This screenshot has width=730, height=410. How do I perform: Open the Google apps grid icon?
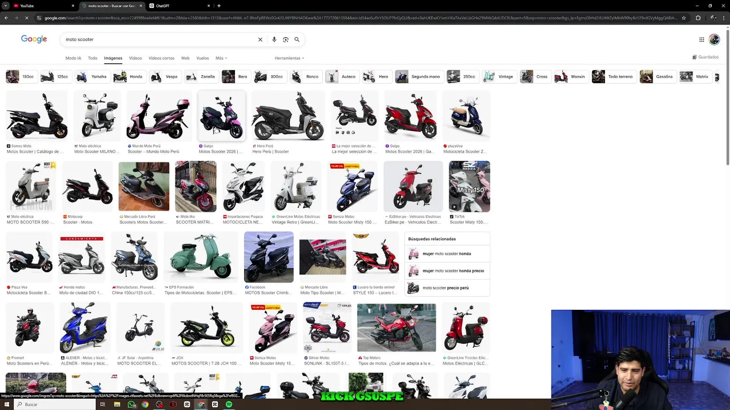click(701, 39)
